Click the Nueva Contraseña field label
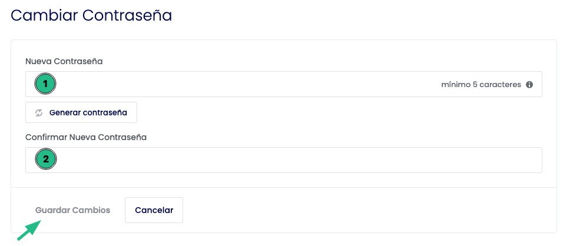Screen dimensions: 573x246 pyautogui.click(x=64, y=61)
